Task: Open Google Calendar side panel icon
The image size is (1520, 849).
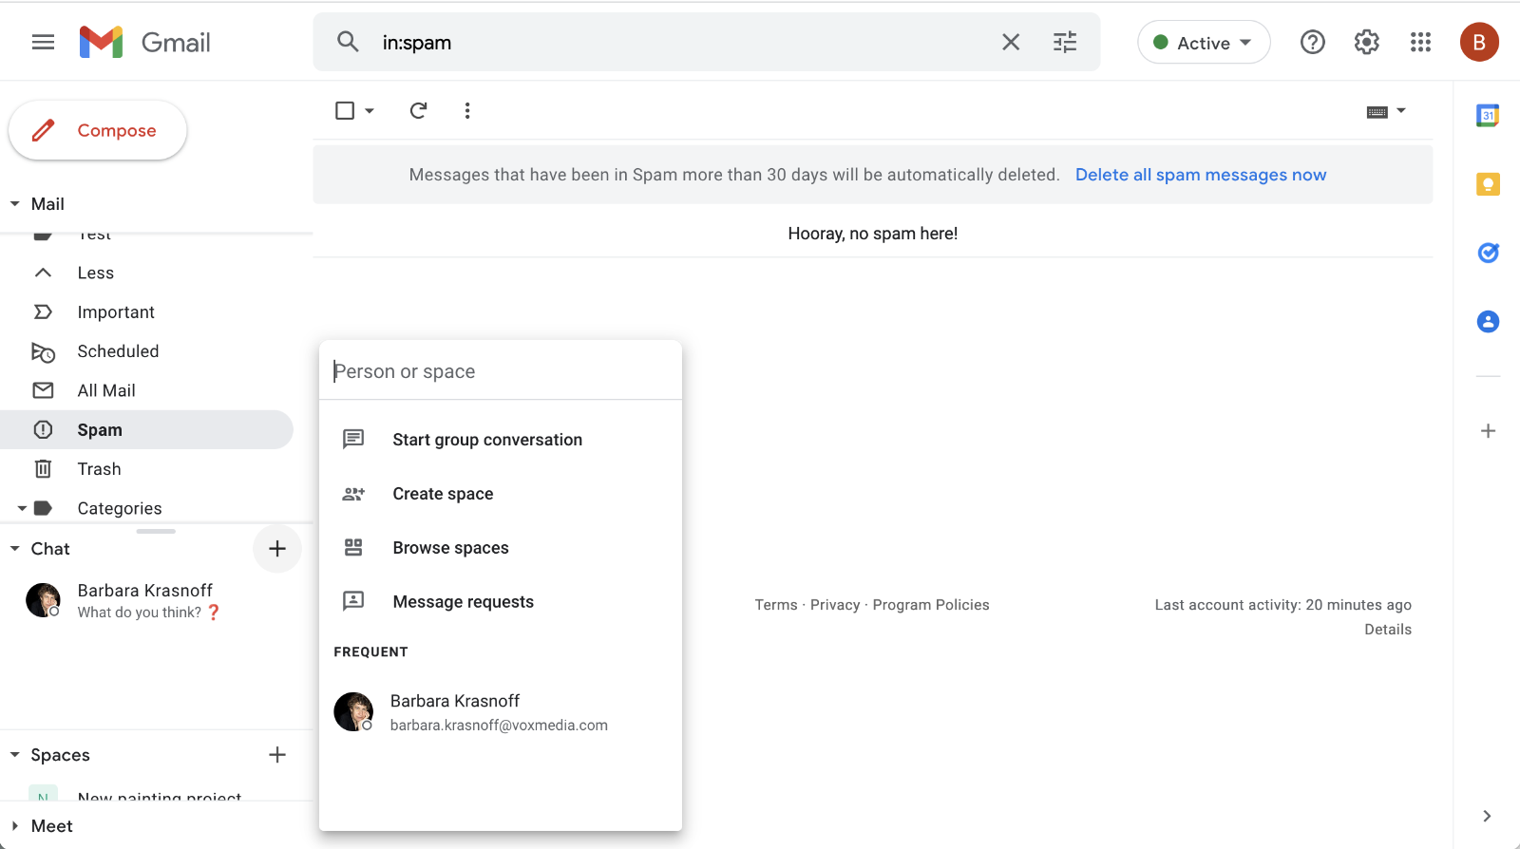Action: pos(1488,115)
